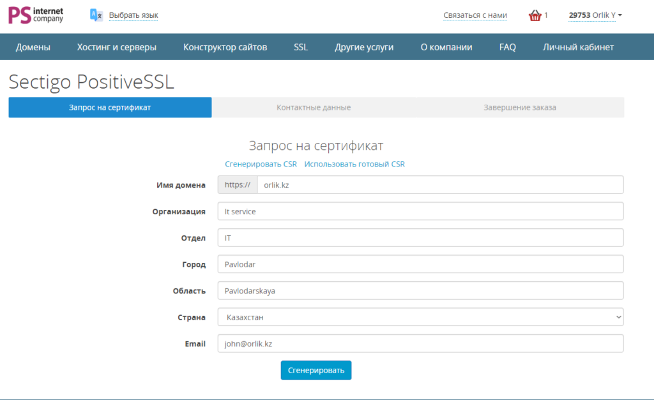Image resolution: width=654 pixels, height=400 pixels.
Task: Click the language translate icon
Action: pyautogui.click(x=96, y=15)
